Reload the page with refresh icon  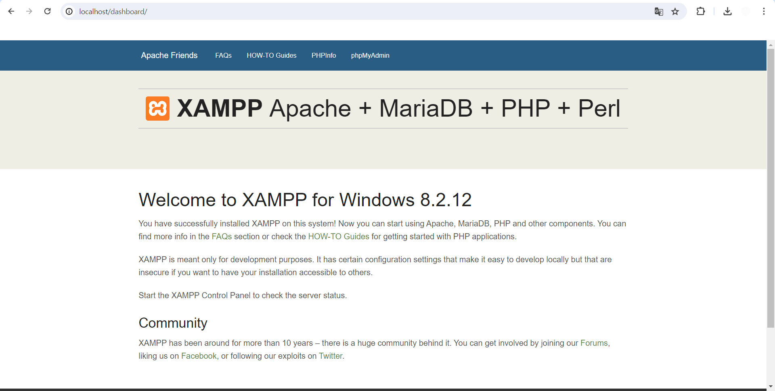click(47, 11)
